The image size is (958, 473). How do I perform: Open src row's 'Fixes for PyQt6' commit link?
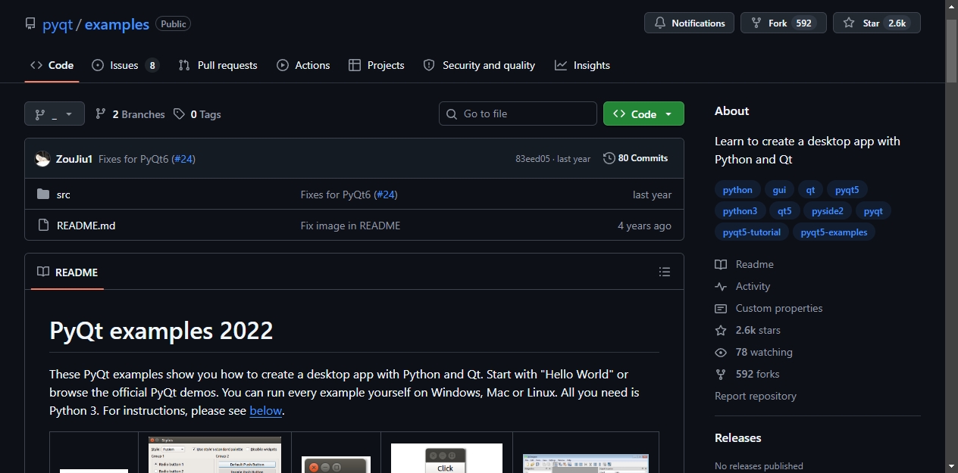pyautogui.click(x=336, y=194)
